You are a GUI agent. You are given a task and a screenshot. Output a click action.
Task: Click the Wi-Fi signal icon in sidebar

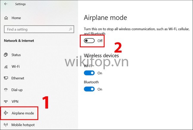tap(6, 67)
